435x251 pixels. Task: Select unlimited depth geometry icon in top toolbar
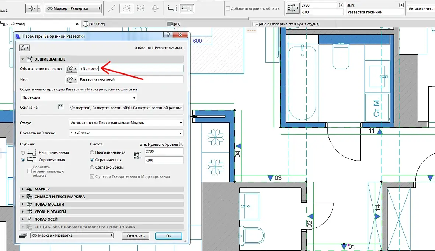[171, 8]
